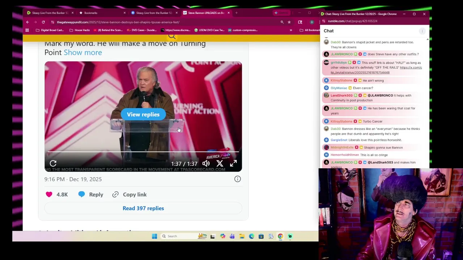Open the tweet timestamp 9:16 PM Dec 19, 2025

click(x=73, y=179)
